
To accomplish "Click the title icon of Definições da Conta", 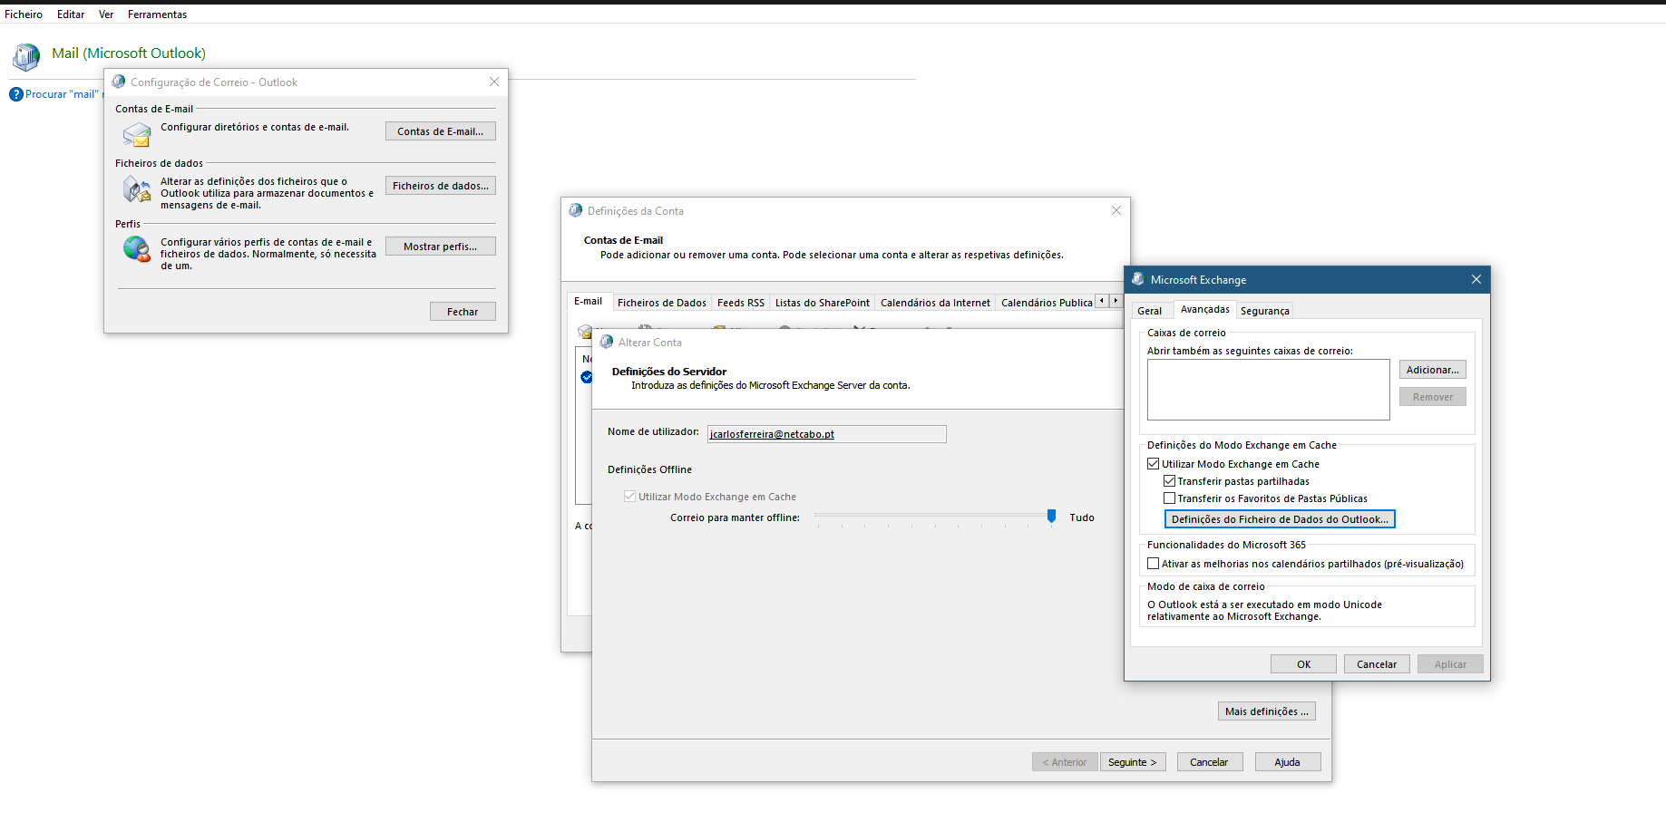I will point(576,210).
